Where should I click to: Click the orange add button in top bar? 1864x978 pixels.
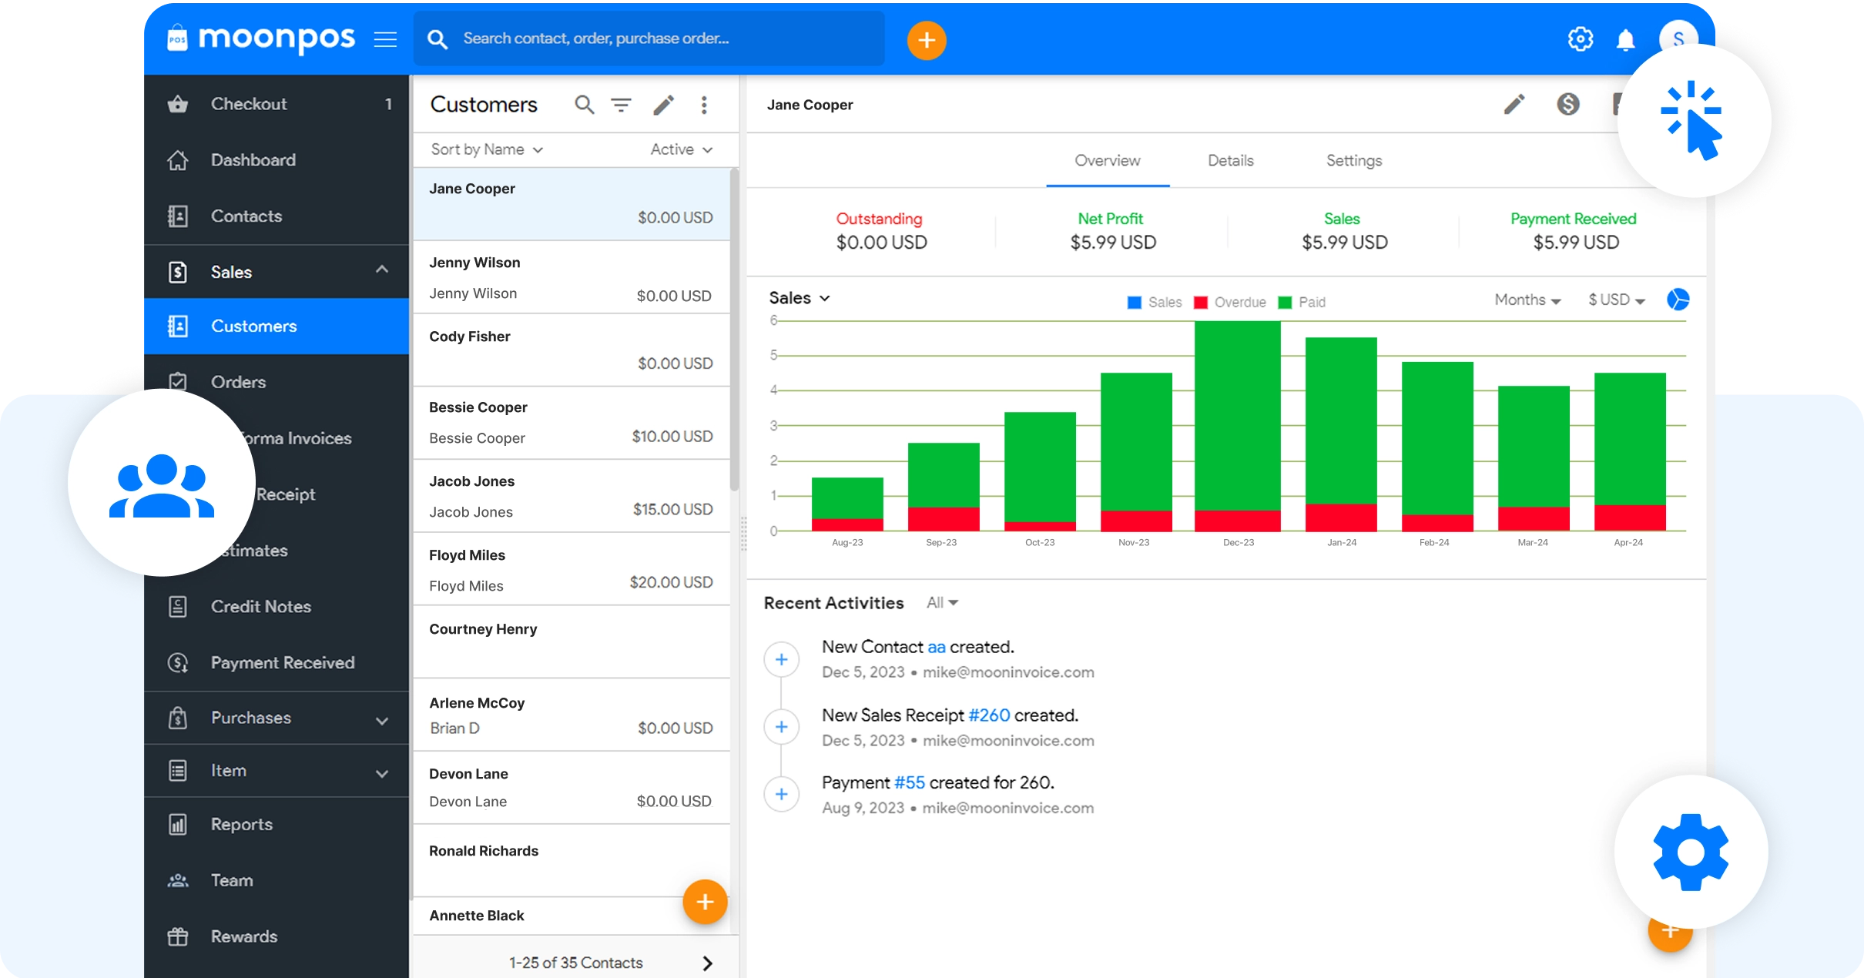tap(926, 40)
